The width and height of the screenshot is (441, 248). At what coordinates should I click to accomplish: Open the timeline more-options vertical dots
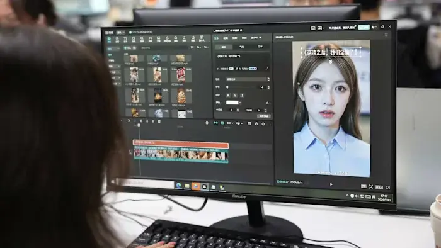pos(270,124)
